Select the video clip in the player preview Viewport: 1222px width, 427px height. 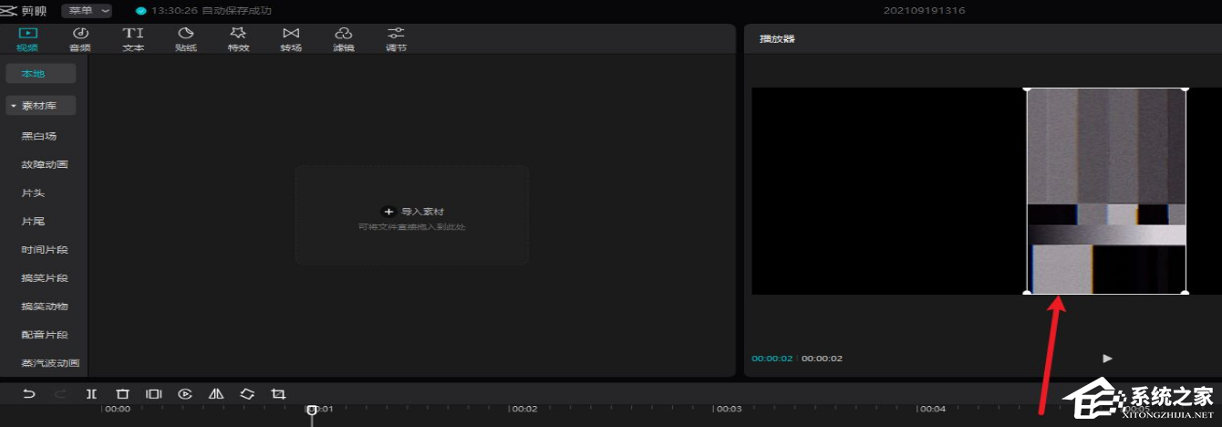coord(1106,191)
